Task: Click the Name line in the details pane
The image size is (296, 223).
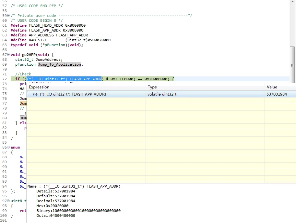Action: pos(74,186)
